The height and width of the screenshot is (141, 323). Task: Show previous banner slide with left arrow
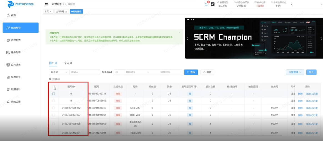(187, 39)
